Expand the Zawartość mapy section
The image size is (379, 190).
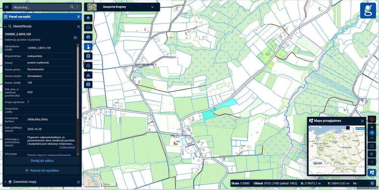click(x=5, y=182)
